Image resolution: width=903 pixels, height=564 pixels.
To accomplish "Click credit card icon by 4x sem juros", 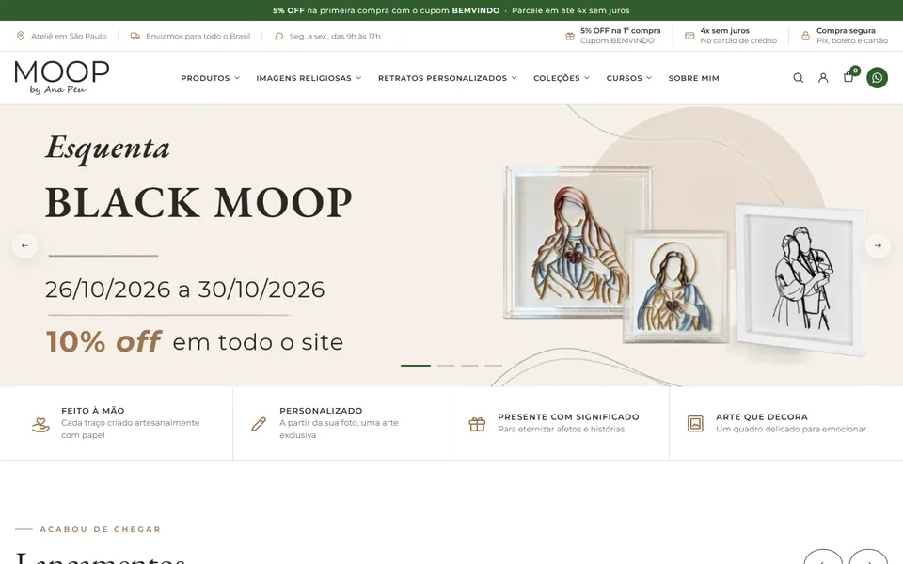I will click(689, 36).
